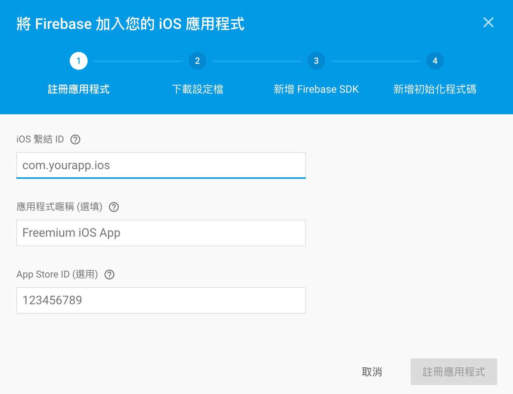Open help icon beside App Store ID
The width and height of the screenshot is (513, 394).
pyautogui.click(x=110, y=275)
